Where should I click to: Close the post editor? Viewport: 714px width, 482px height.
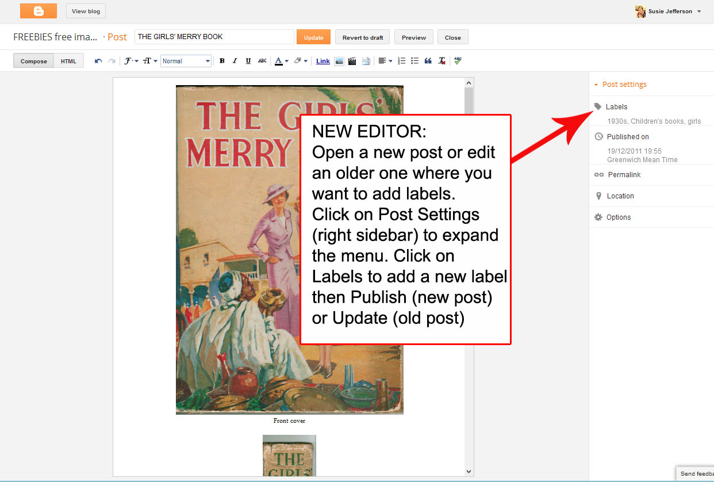pyautogui.click(x=453, y=37)
